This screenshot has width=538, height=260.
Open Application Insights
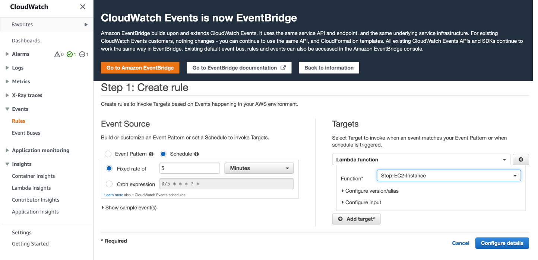[35, 212]
